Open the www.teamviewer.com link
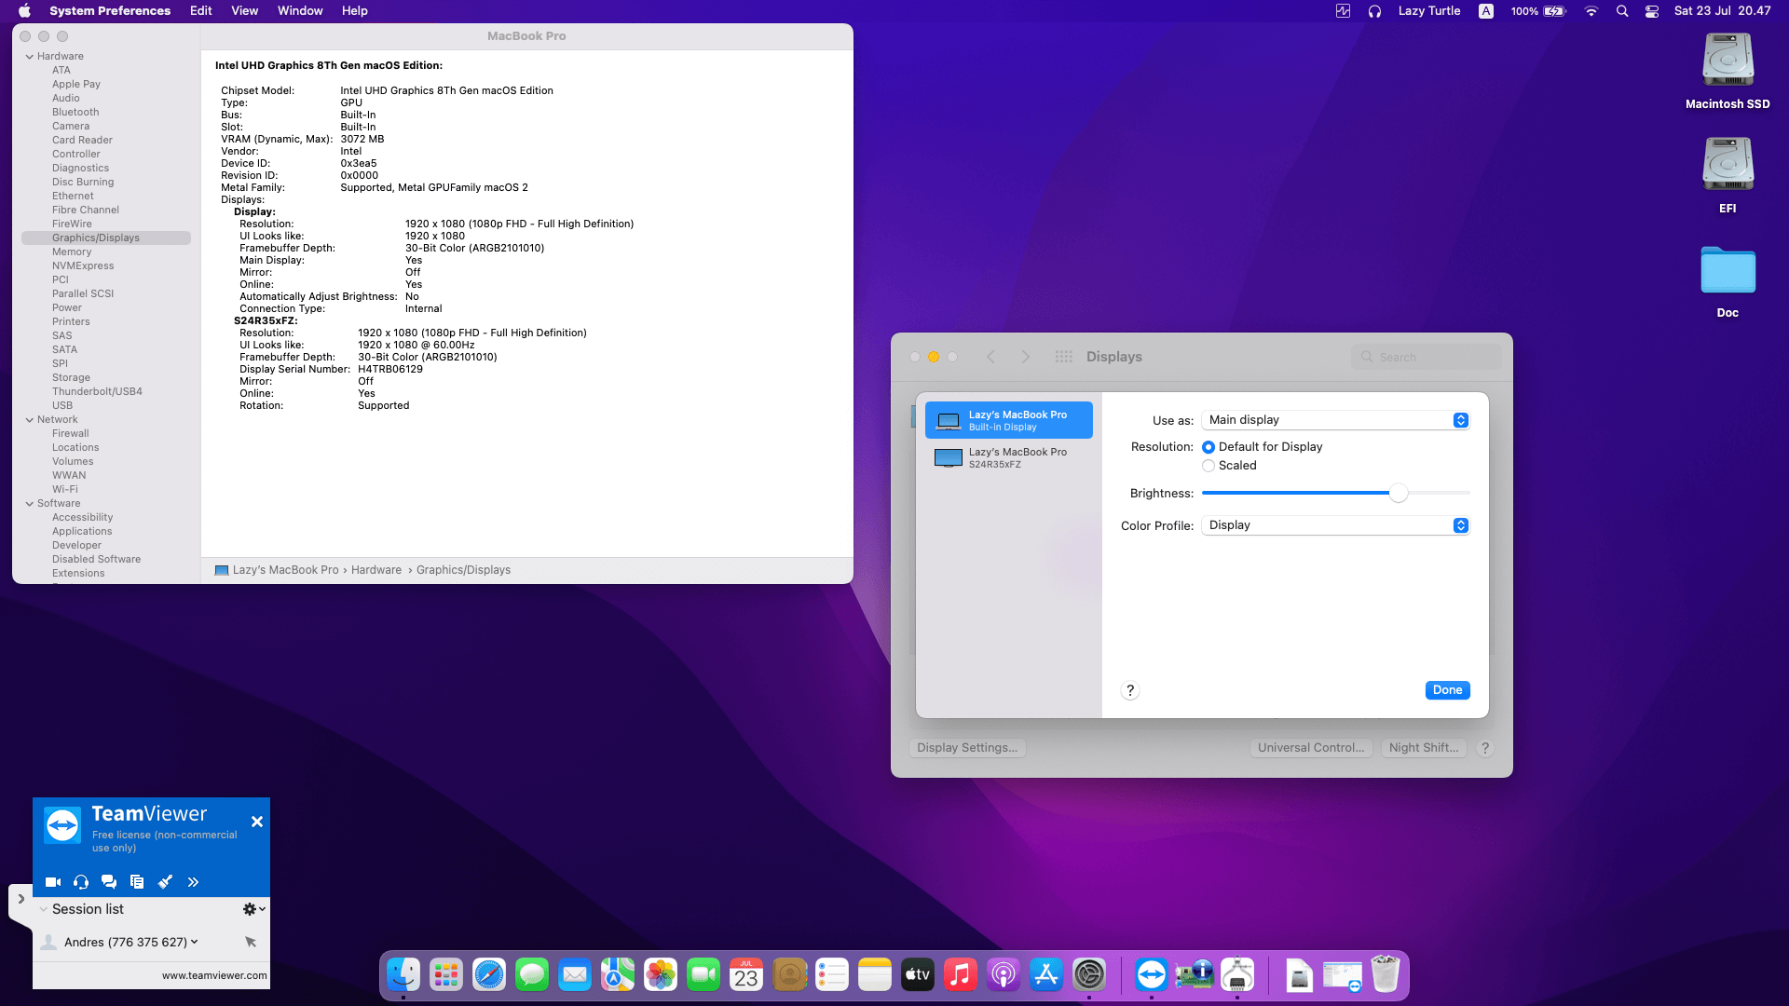This screenshot has width=1789, height=1006. click(214, 975)
